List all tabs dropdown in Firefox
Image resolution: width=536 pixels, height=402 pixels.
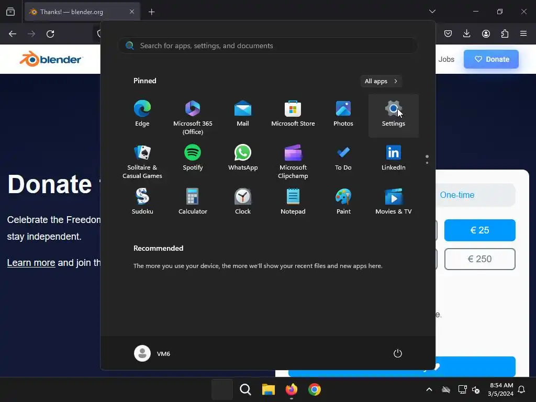tap(432, 12)
